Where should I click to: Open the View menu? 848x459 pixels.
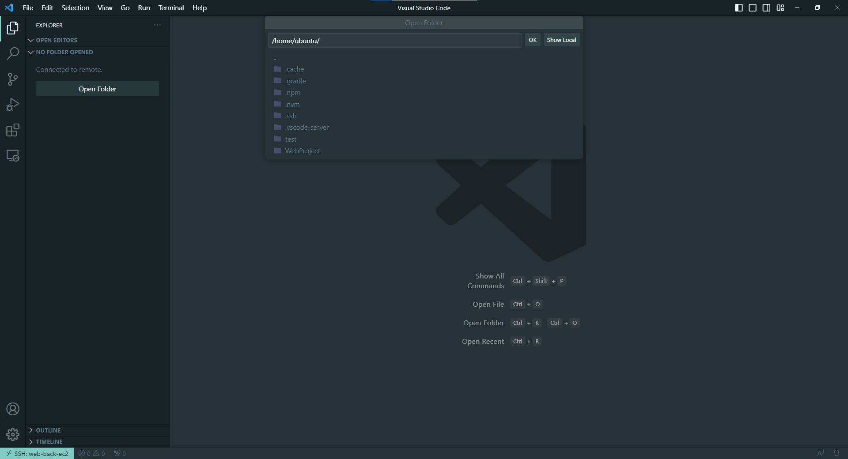click(x=105, y=8)
